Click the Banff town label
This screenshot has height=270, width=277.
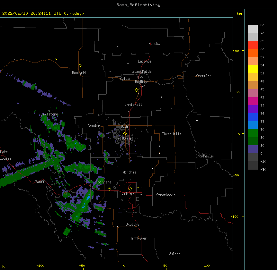[40, 182]
